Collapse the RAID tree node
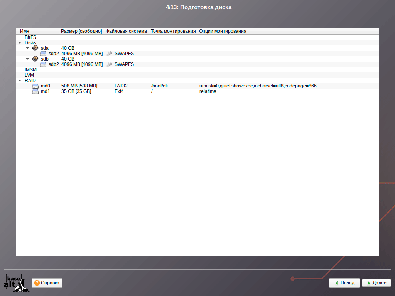 coord(20,81)
